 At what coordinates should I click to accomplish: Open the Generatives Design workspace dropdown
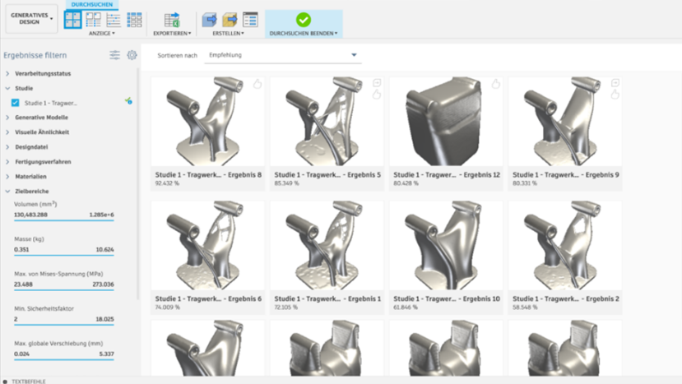31,19
